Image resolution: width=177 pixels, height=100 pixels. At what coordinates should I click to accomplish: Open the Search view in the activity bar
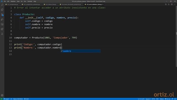coord(2,5)
